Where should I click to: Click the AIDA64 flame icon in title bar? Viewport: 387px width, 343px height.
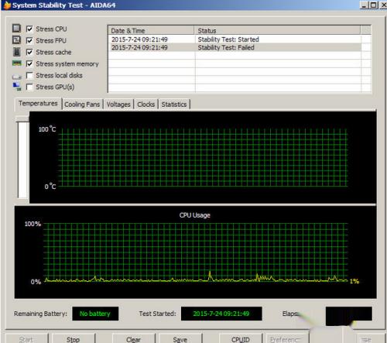(x=7, y=5)
